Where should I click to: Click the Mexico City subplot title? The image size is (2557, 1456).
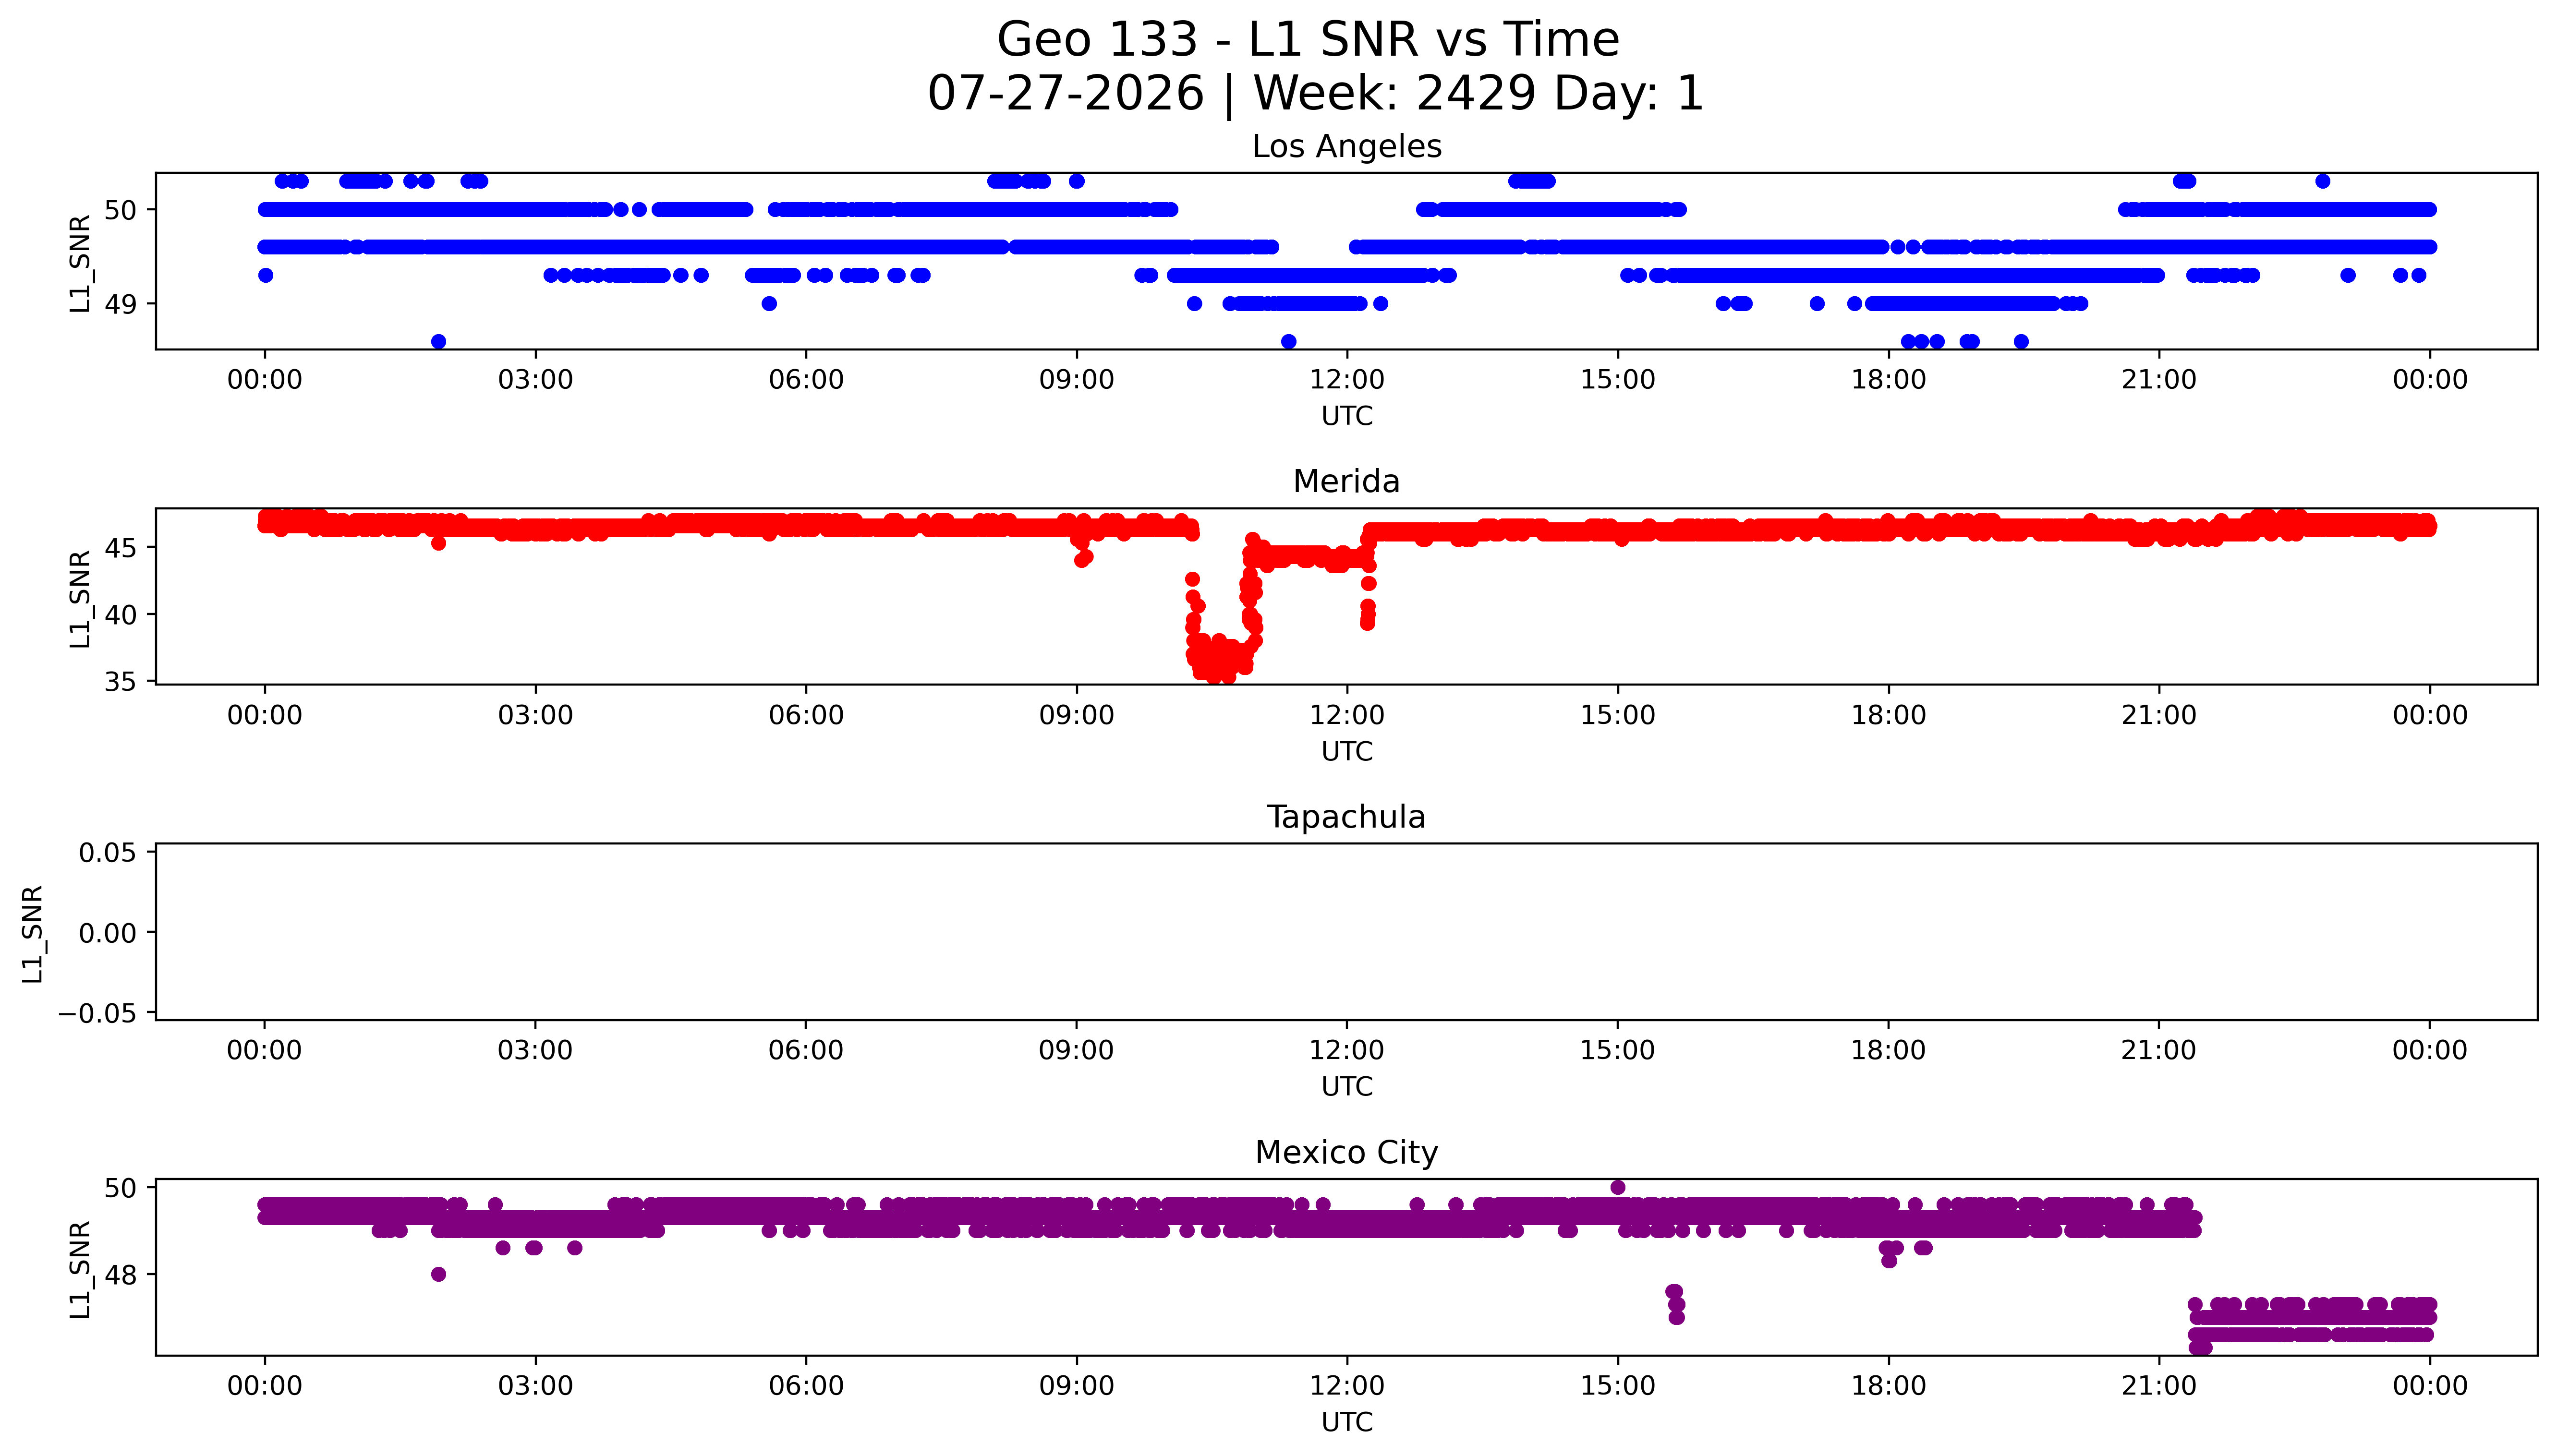(1346, 1153)
